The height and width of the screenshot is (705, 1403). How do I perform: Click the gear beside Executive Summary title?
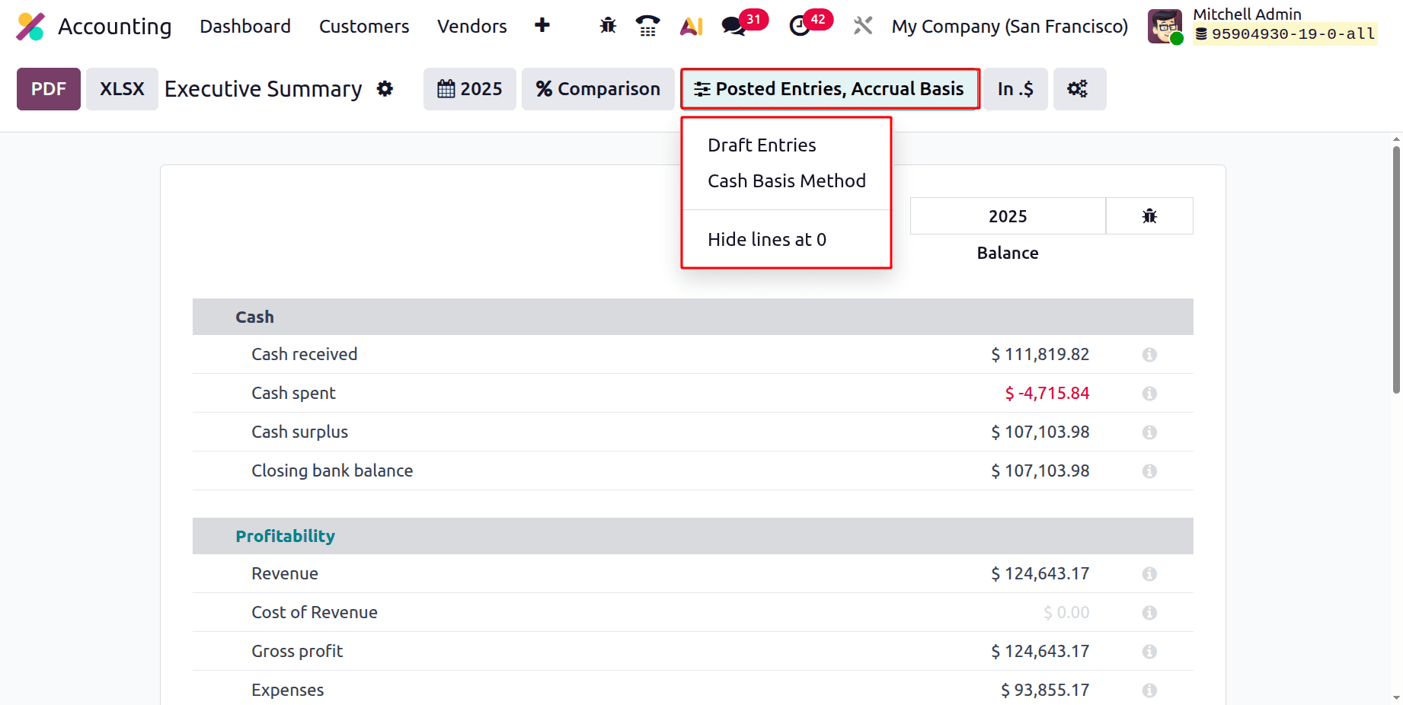385,89
